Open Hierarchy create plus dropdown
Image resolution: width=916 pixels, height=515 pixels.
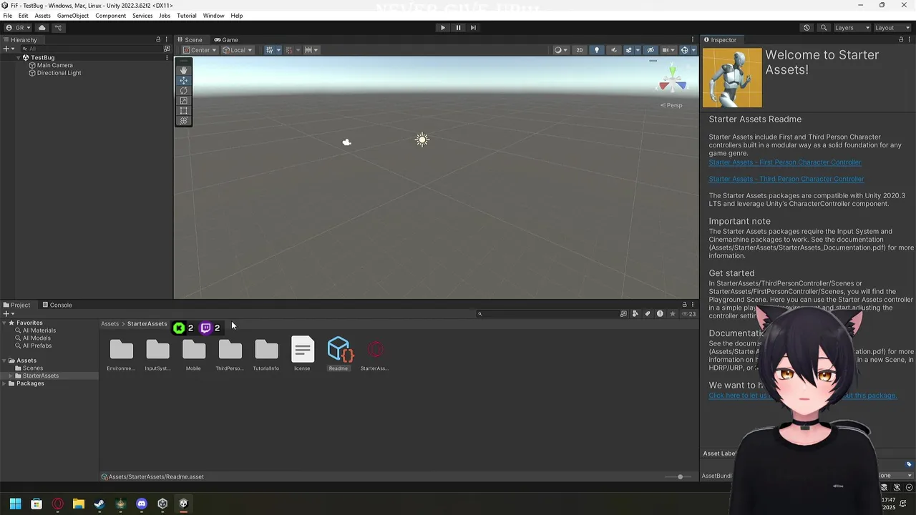click(8, 49)
